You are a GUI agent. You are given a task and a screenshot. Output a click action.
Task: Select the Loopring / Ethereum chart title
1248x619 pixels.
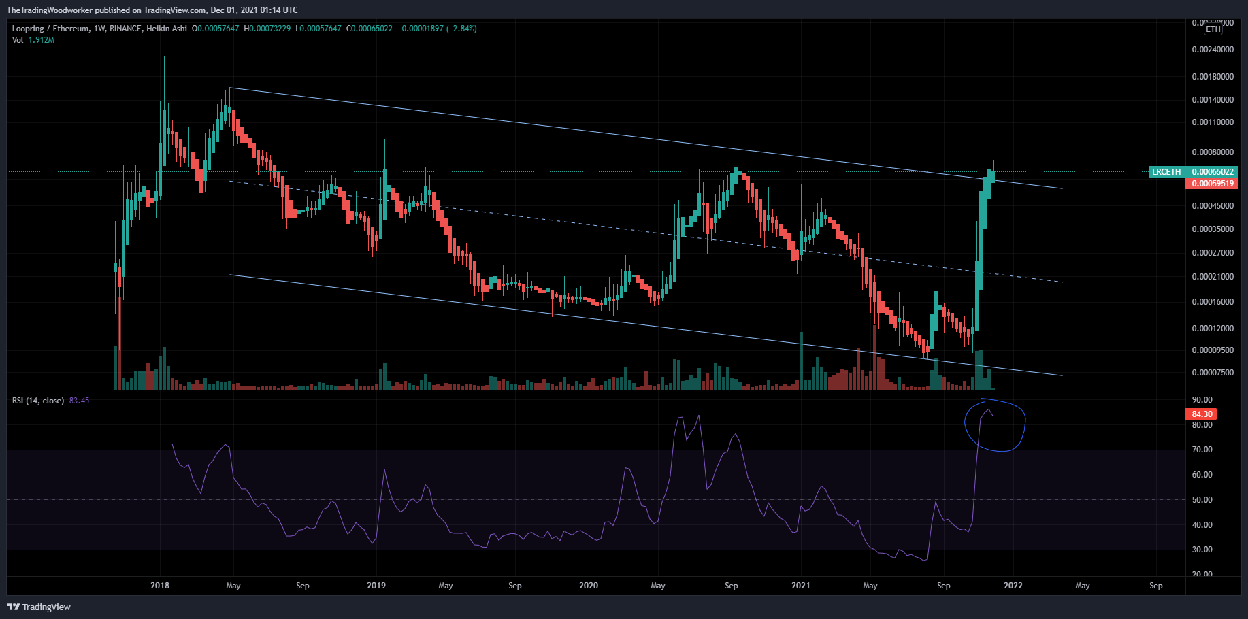click(99, 29)
